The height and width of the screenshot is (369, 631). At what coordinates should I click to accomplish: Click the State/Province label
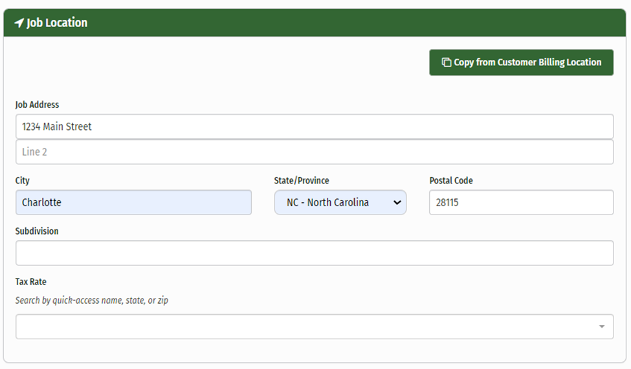click(x=301, y=181)
